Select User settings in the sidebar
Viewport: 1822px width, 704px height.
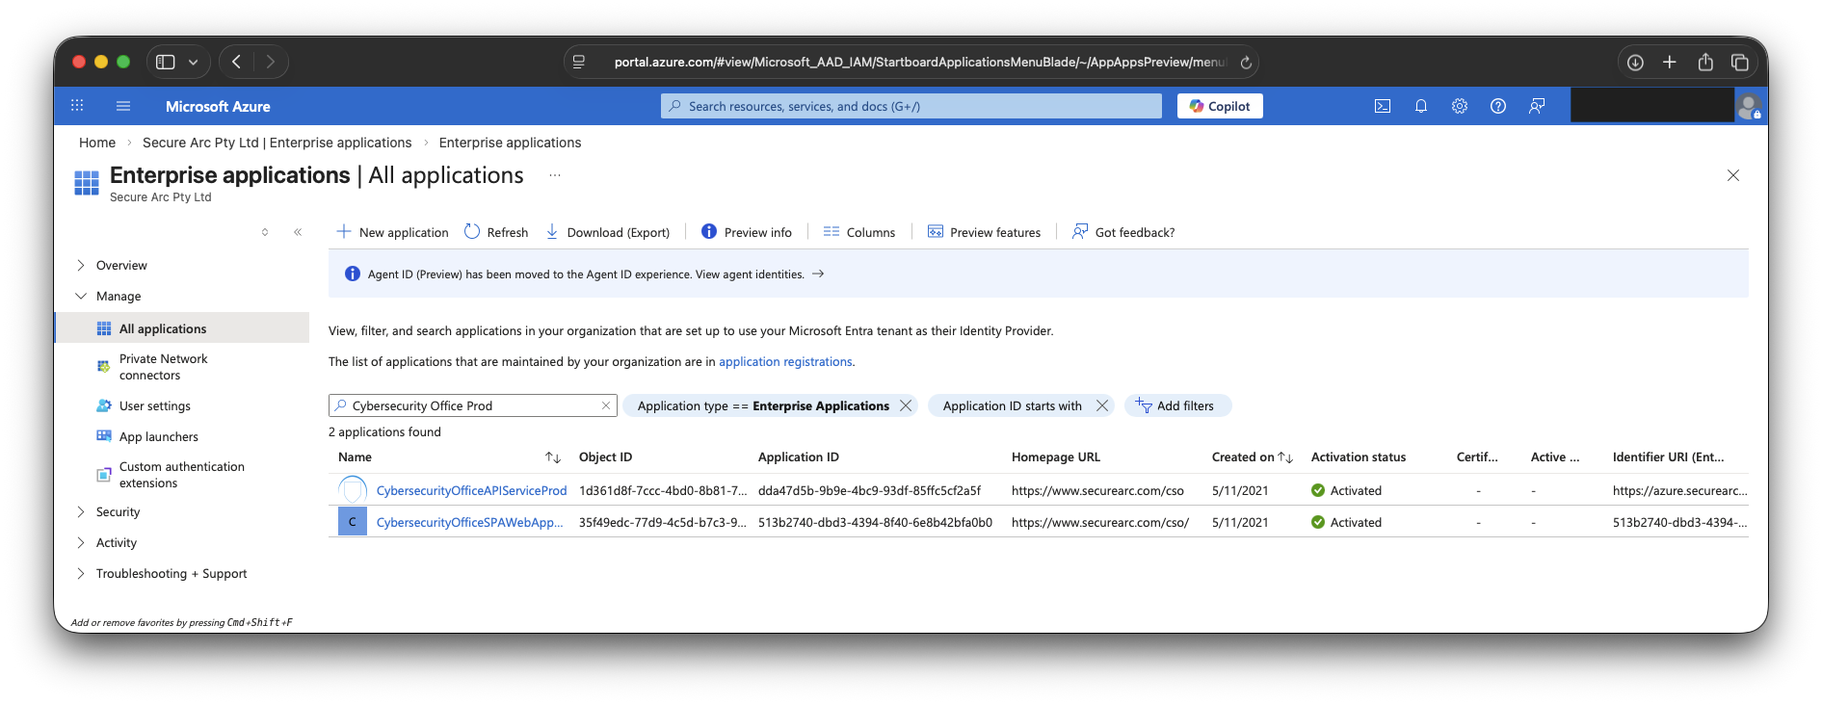click(x=154, y=405)
